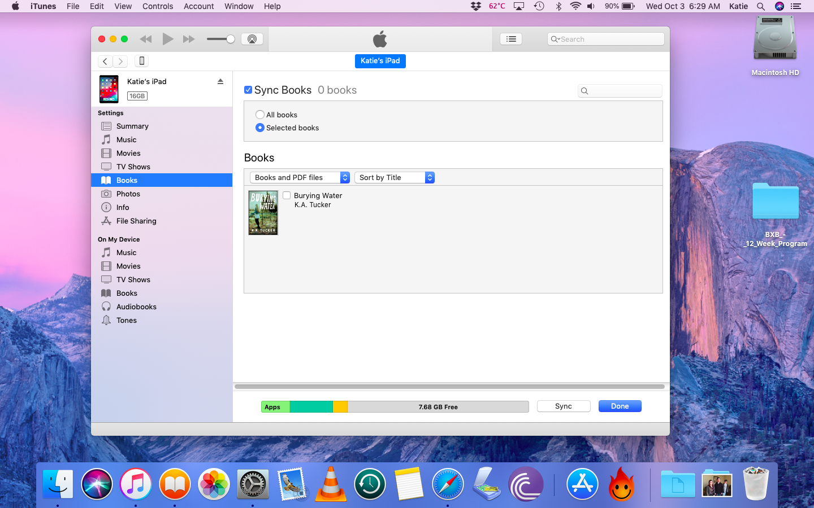Screen dimensions: 814x508
Task: Click the rewind playback button
Action: pyautogui.click(x=146, y=39)
